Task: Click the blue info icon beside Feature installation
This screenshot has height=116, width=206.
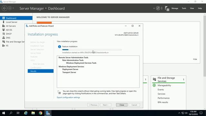Action: point(60,46)
